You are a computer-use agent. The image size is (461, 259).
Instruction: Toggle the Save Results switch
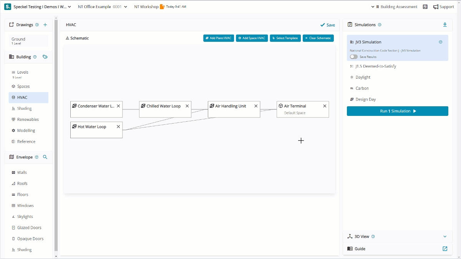(x=353, y=57)
